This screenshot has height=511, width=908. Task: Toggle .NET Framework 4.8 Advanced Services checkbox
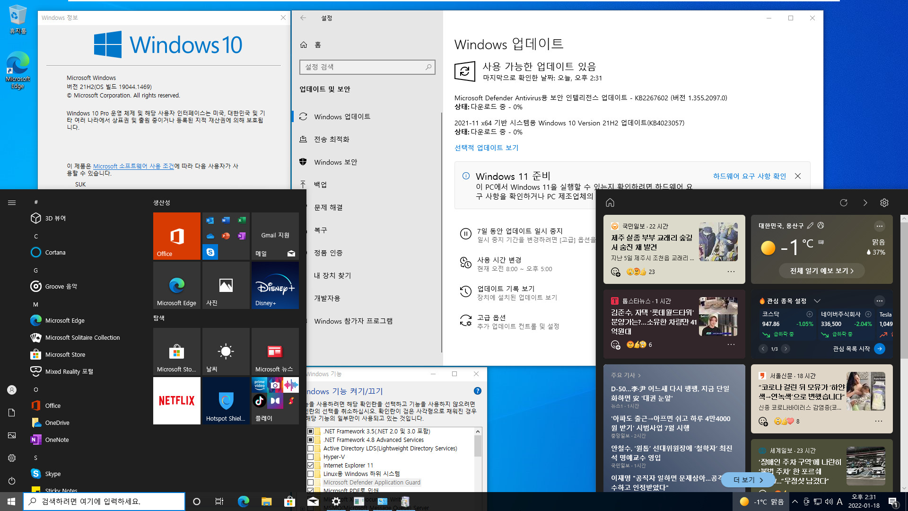pos(311,440)
